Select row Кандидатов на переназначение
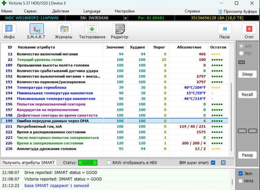This screenshot has height=190, width=260. pyautogui.click(x=115, y=110)
